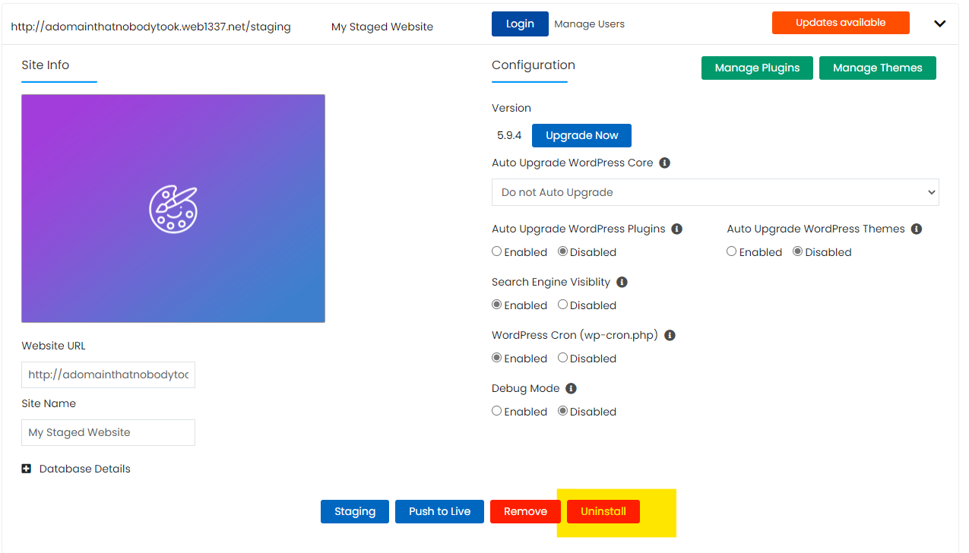Click the Manage Users link
The image size is (969, 553).
click(x=589, y=24)
